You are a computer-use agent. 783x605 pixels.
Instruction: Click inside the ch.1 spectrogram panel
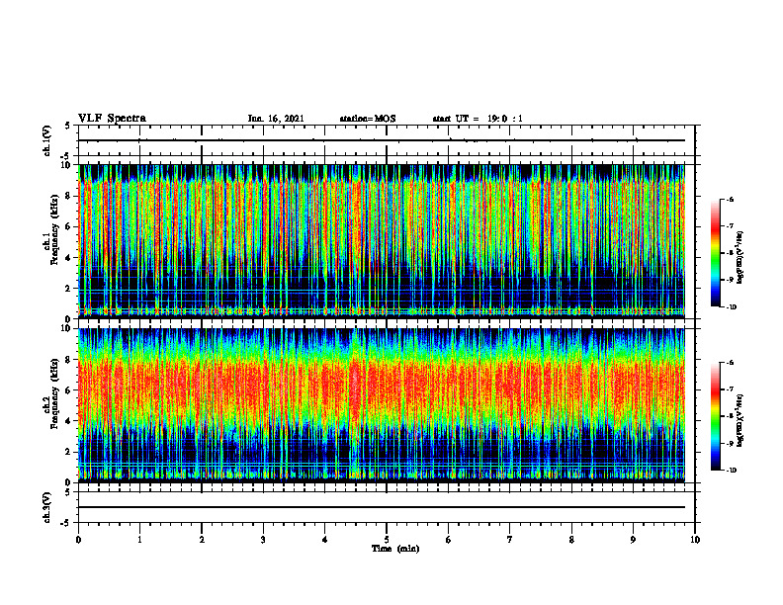click(382, 241)
